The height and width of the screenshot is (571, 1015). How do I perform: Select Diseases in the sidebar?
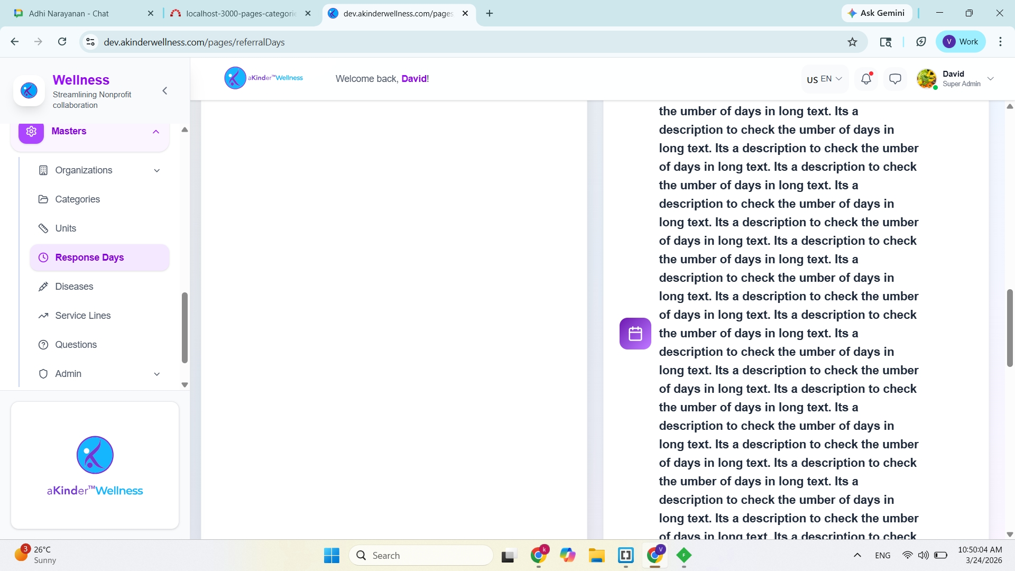point(74,287)
